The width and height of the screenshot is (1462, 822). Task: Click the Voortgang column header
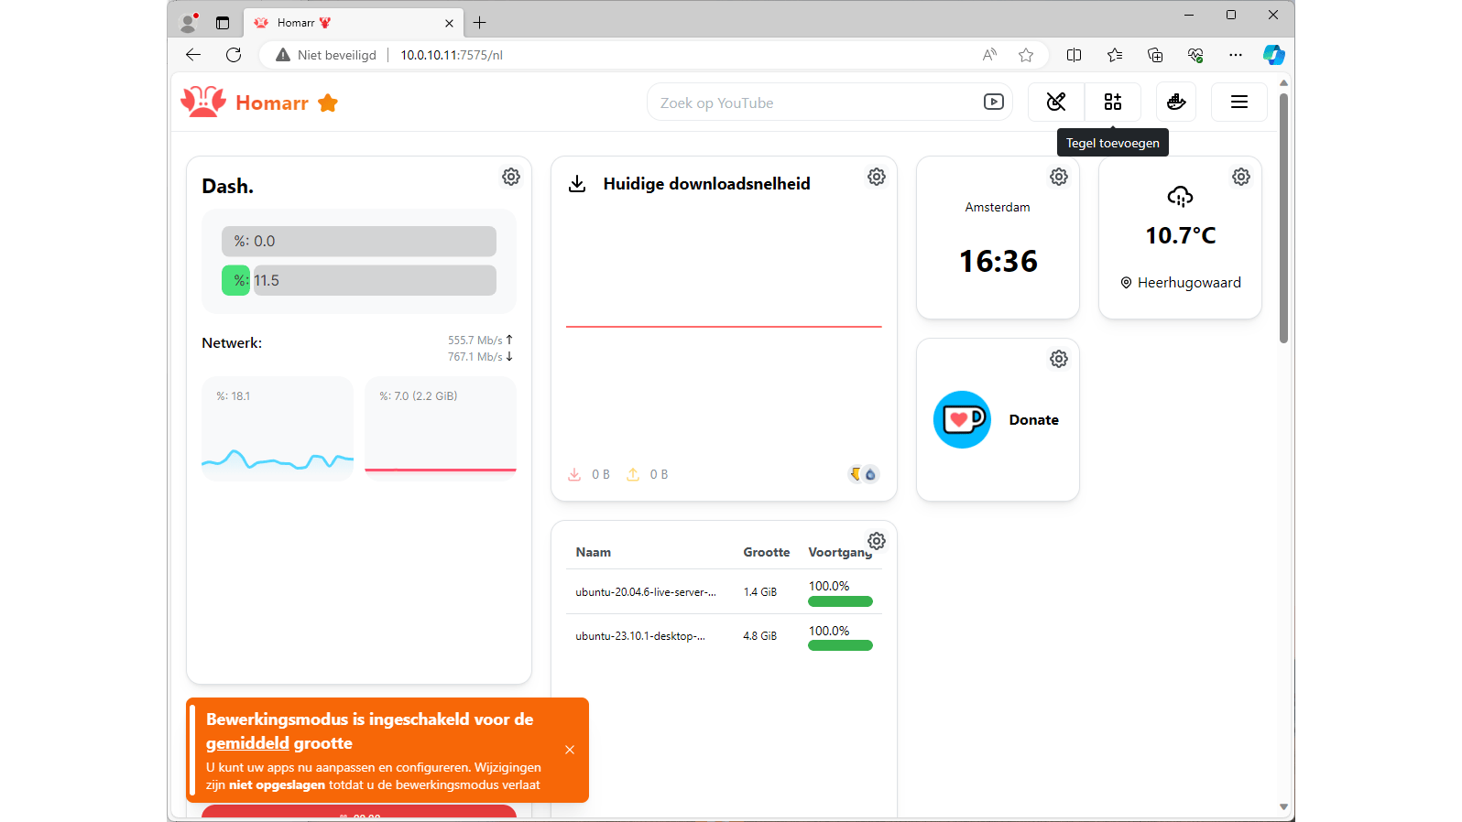840,552
